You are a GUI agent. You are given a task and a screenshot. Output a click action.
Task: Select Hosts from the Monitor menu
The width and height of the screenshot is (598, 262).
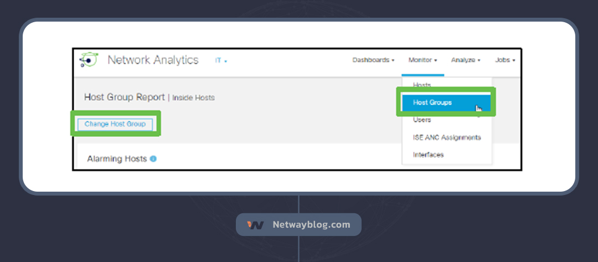(422, 85)
